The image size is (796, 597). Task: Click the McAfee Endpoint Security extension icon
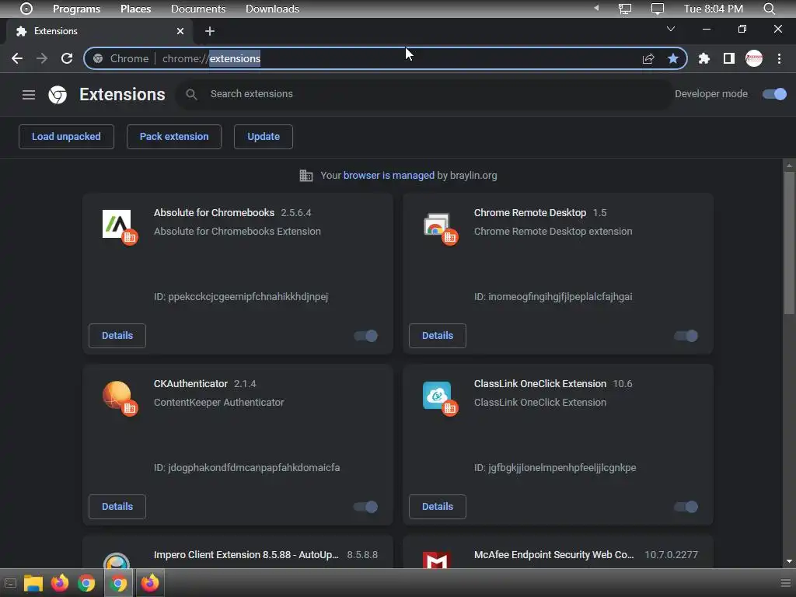(437, 560)
